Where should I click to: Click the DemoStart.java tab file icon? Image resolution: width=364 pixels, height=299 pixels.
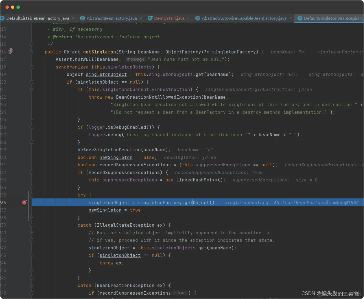coord(150,18)
